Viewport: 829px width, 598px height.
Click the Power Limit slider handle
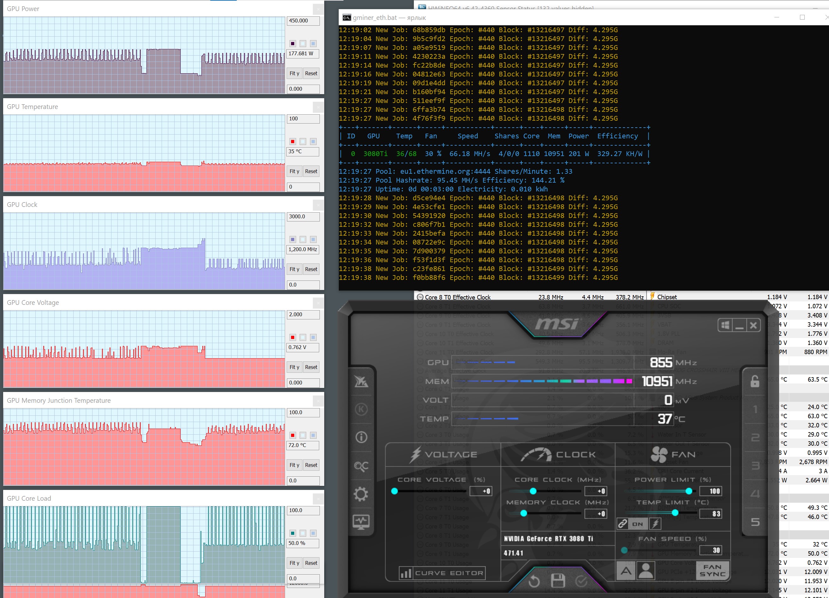(689, 491)
